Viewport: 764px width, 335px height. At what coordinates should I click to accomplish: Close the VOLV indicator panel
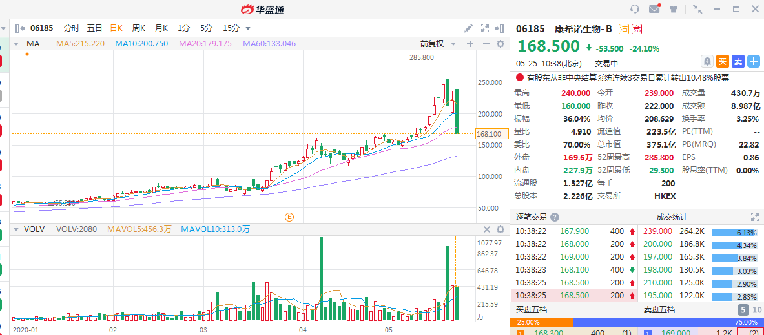pos(486,229)
